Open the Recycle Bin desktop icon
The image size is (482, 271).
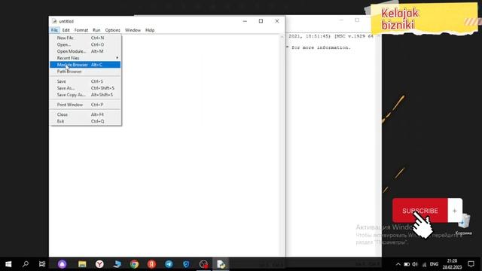[464, 224]
